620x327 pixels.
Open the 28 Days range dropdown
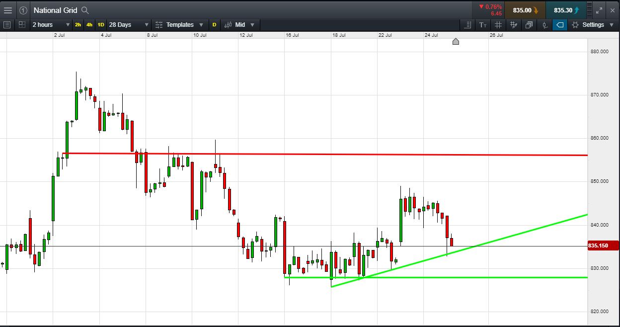(x=129, y=24)
